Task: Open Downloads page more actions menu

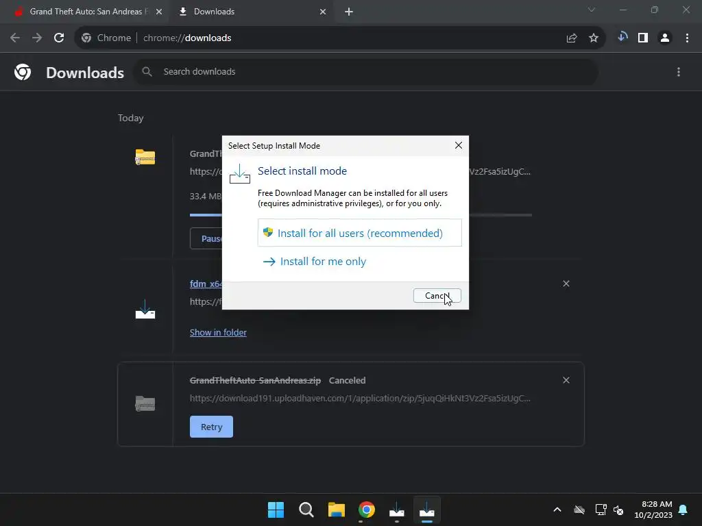Action: tap(678, 72)
